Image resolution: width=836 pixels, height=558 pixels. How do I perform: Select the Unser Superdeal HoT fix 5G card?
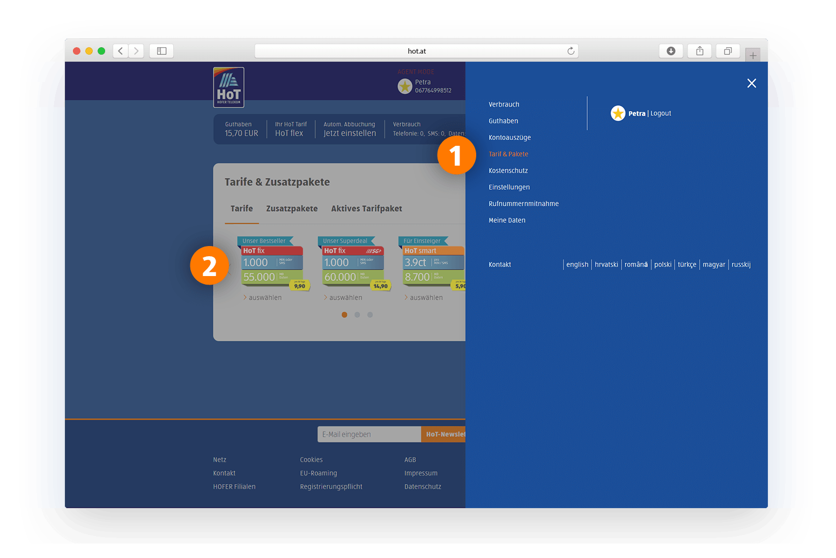[x=355, y=264]
